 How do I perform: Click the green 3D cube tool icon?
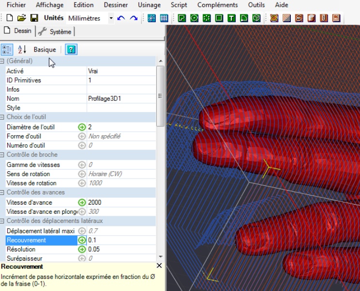click(x=256, y=18)
